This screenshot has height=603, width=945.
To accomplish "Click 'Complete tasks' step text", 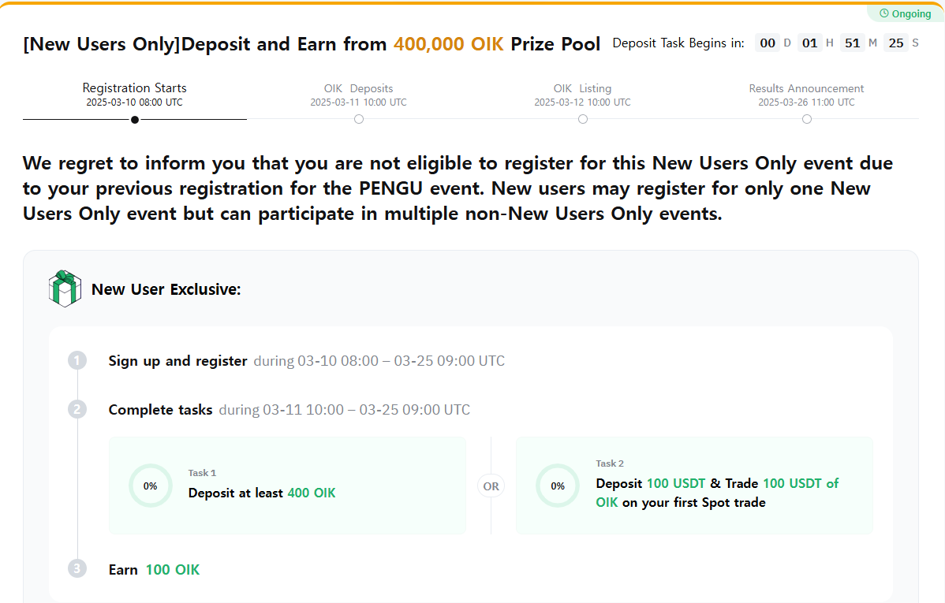I will [x=160, y=410].
